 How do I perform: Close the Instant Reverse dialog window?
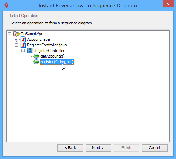168,4
